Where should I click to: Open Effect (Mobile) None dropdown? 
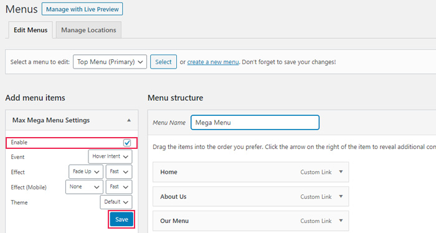coord(84,187)
